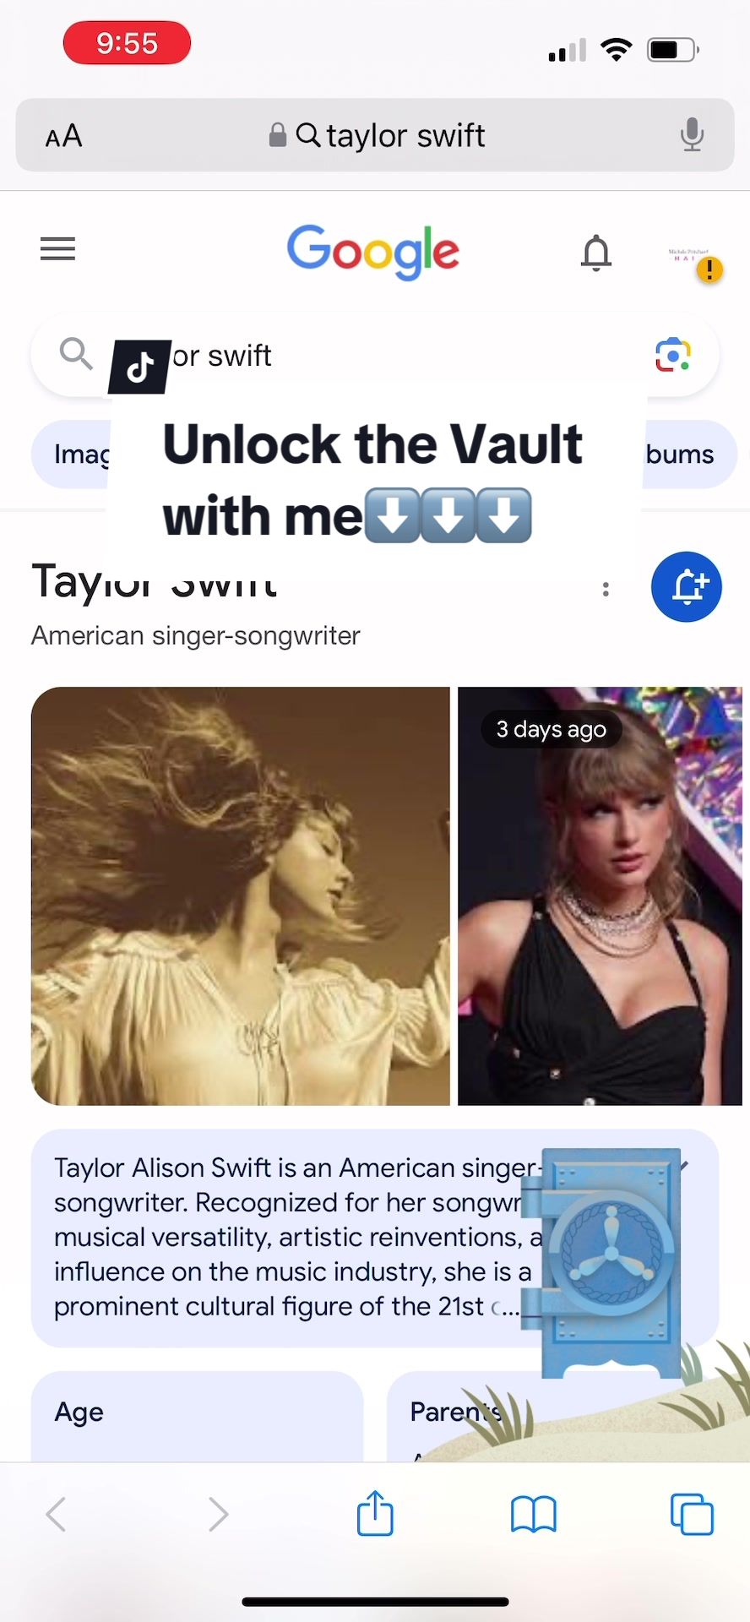Open the sepia Taylor Swift album photo
This screenshot has width=750, height=1622.
pyautogui.click(x=241, y=895)
